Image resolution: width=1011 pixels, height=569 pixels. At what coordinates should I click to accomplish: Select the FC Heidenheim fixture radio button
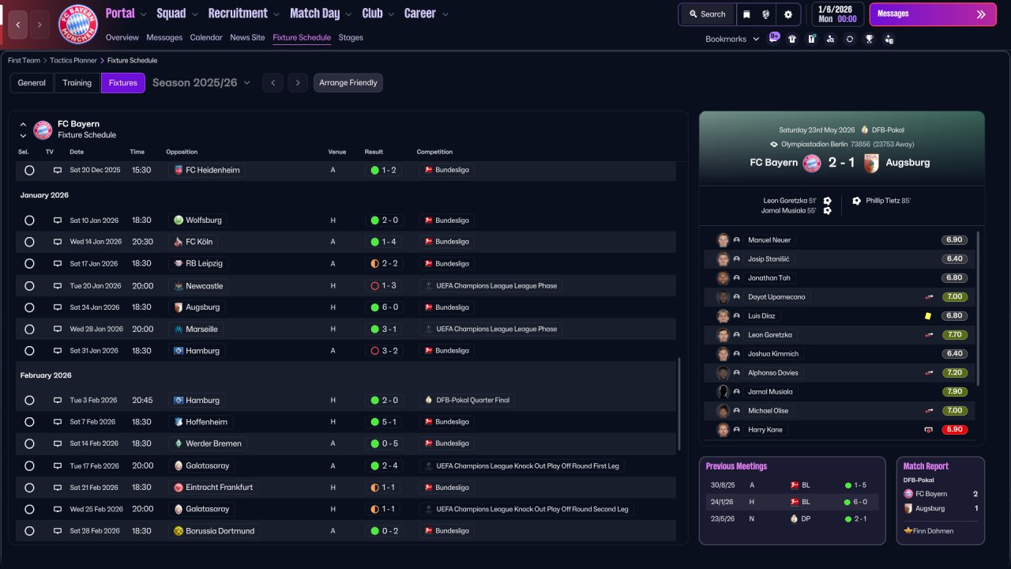pos(29,170)
